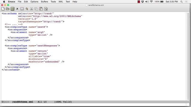191x107 pixels.
Task: Click the U:--- status in mode line
Action: (x=5, y=102)
